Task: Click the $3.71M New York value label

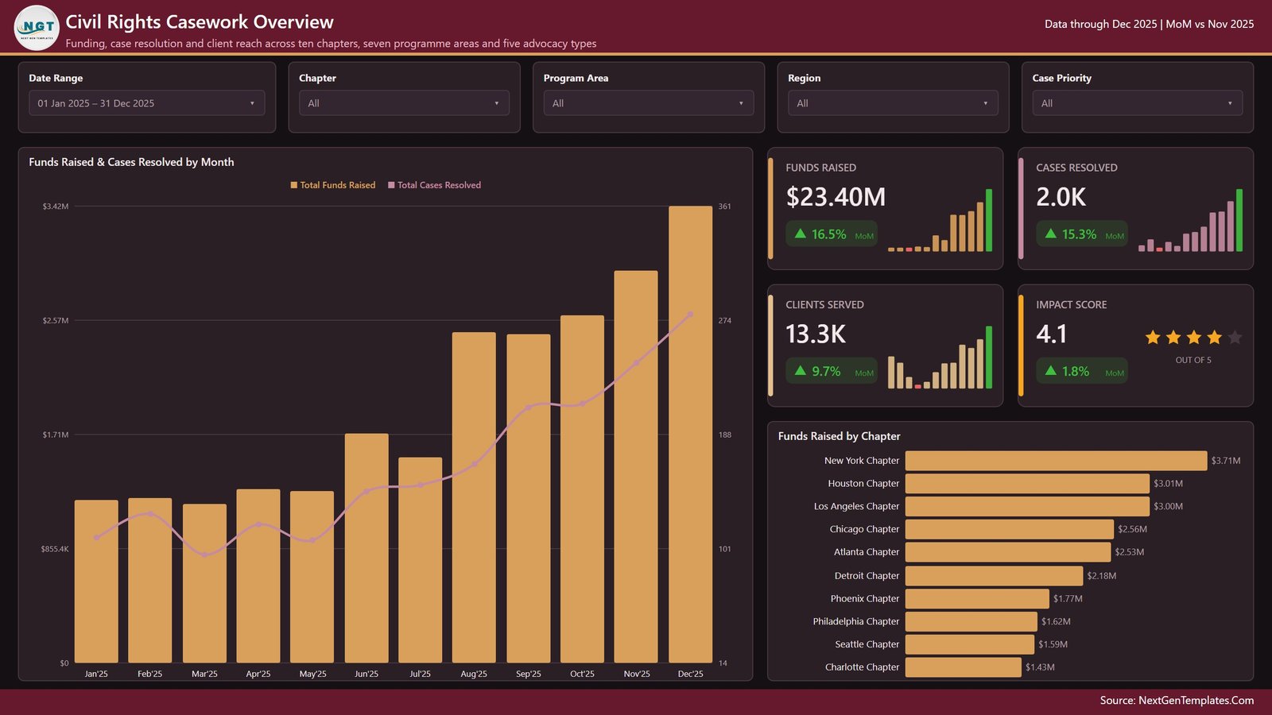Action: pos(1225,461)
